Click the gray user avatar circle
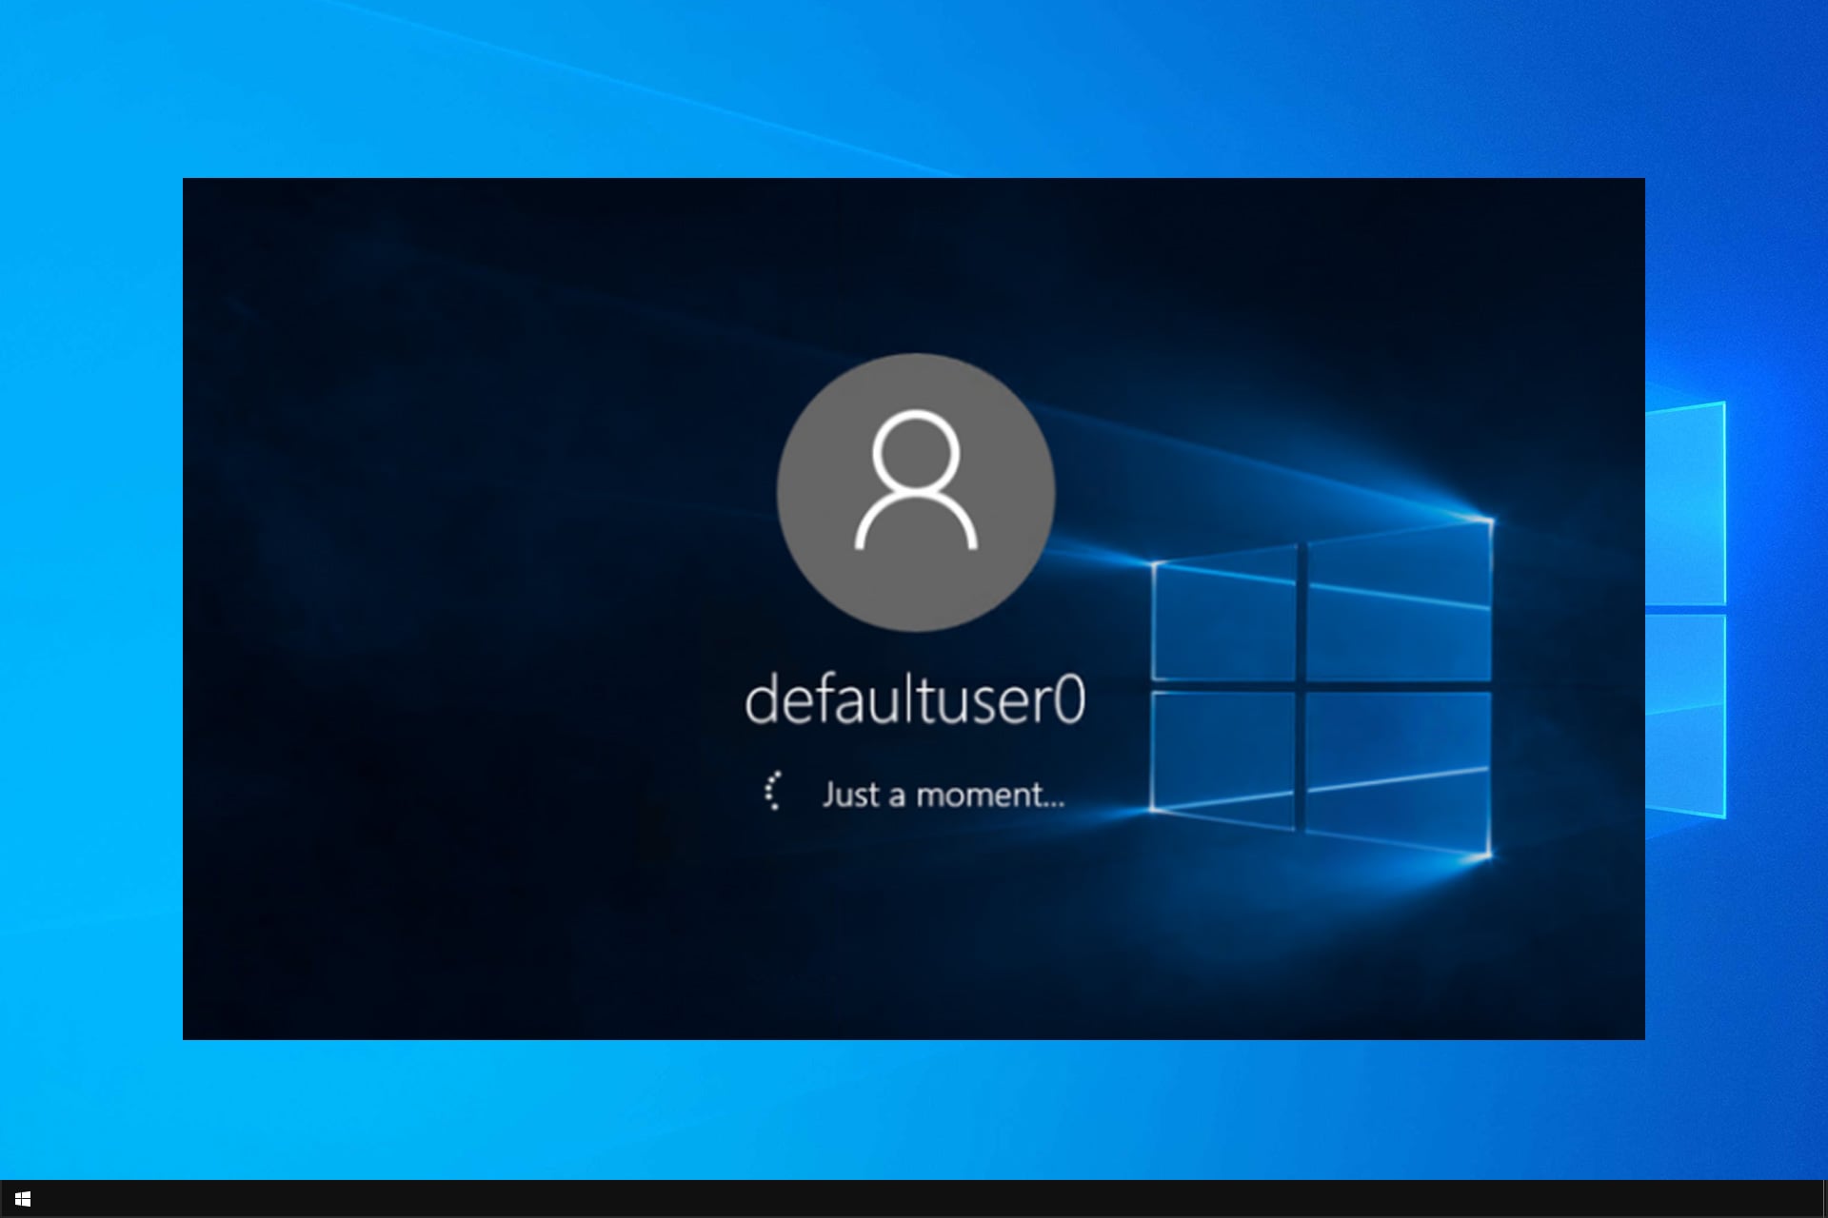 (915, 492)
